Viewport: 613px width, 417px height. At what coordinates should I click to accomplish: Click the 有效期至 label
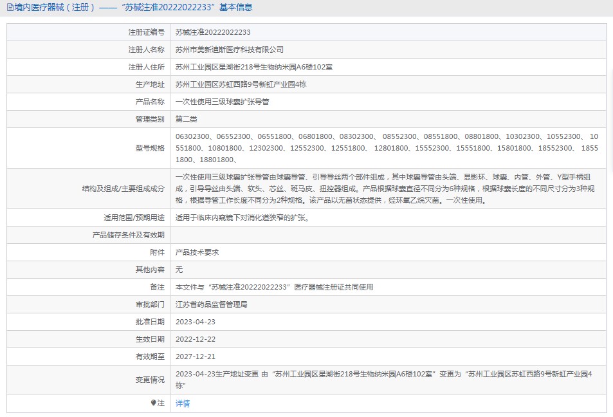pos(150,357)
